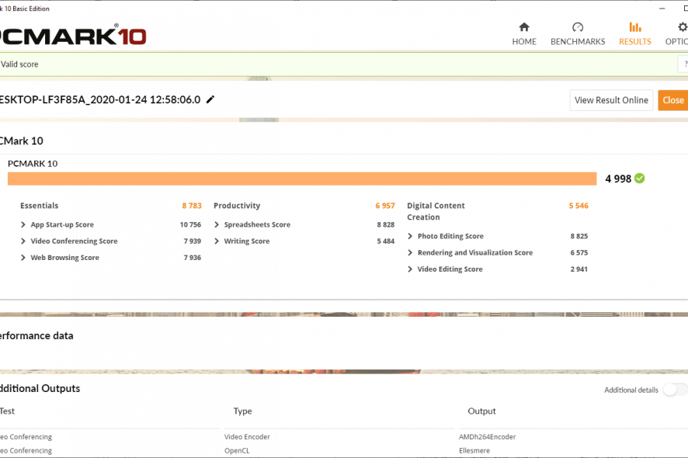
Task: Click the App Start-up value 10 756
Action: [x=190, y=224]
